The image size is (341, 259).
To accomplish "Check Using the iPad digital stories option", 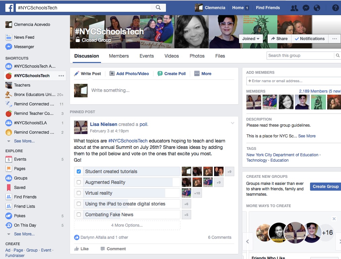I will [79, 204].
